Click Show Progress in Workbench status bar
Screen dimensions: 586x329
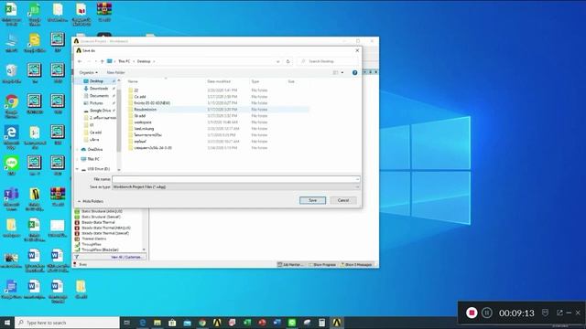(x=321, y=264)
